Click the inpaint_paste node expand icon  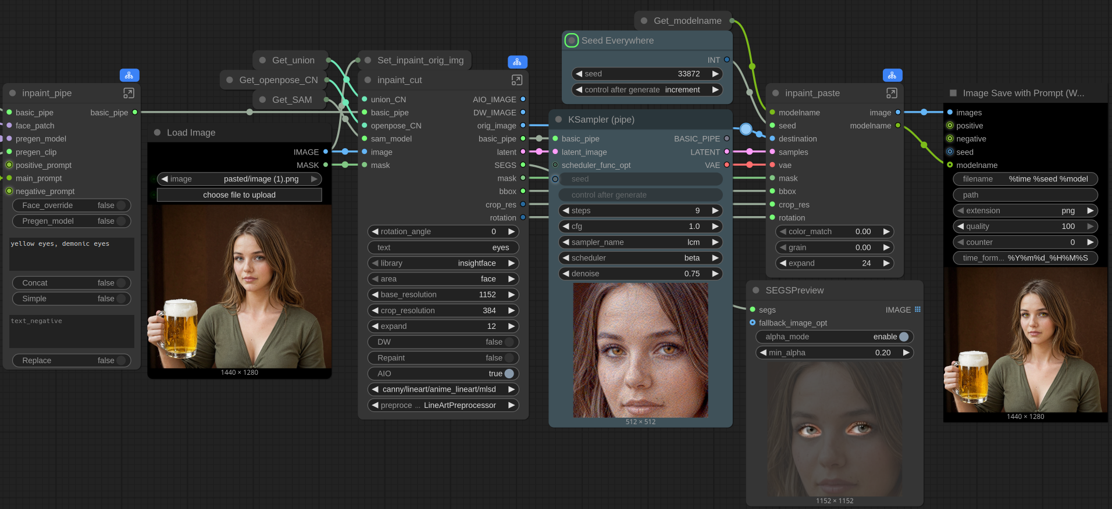pyautogui.click(x=891, y=93)
